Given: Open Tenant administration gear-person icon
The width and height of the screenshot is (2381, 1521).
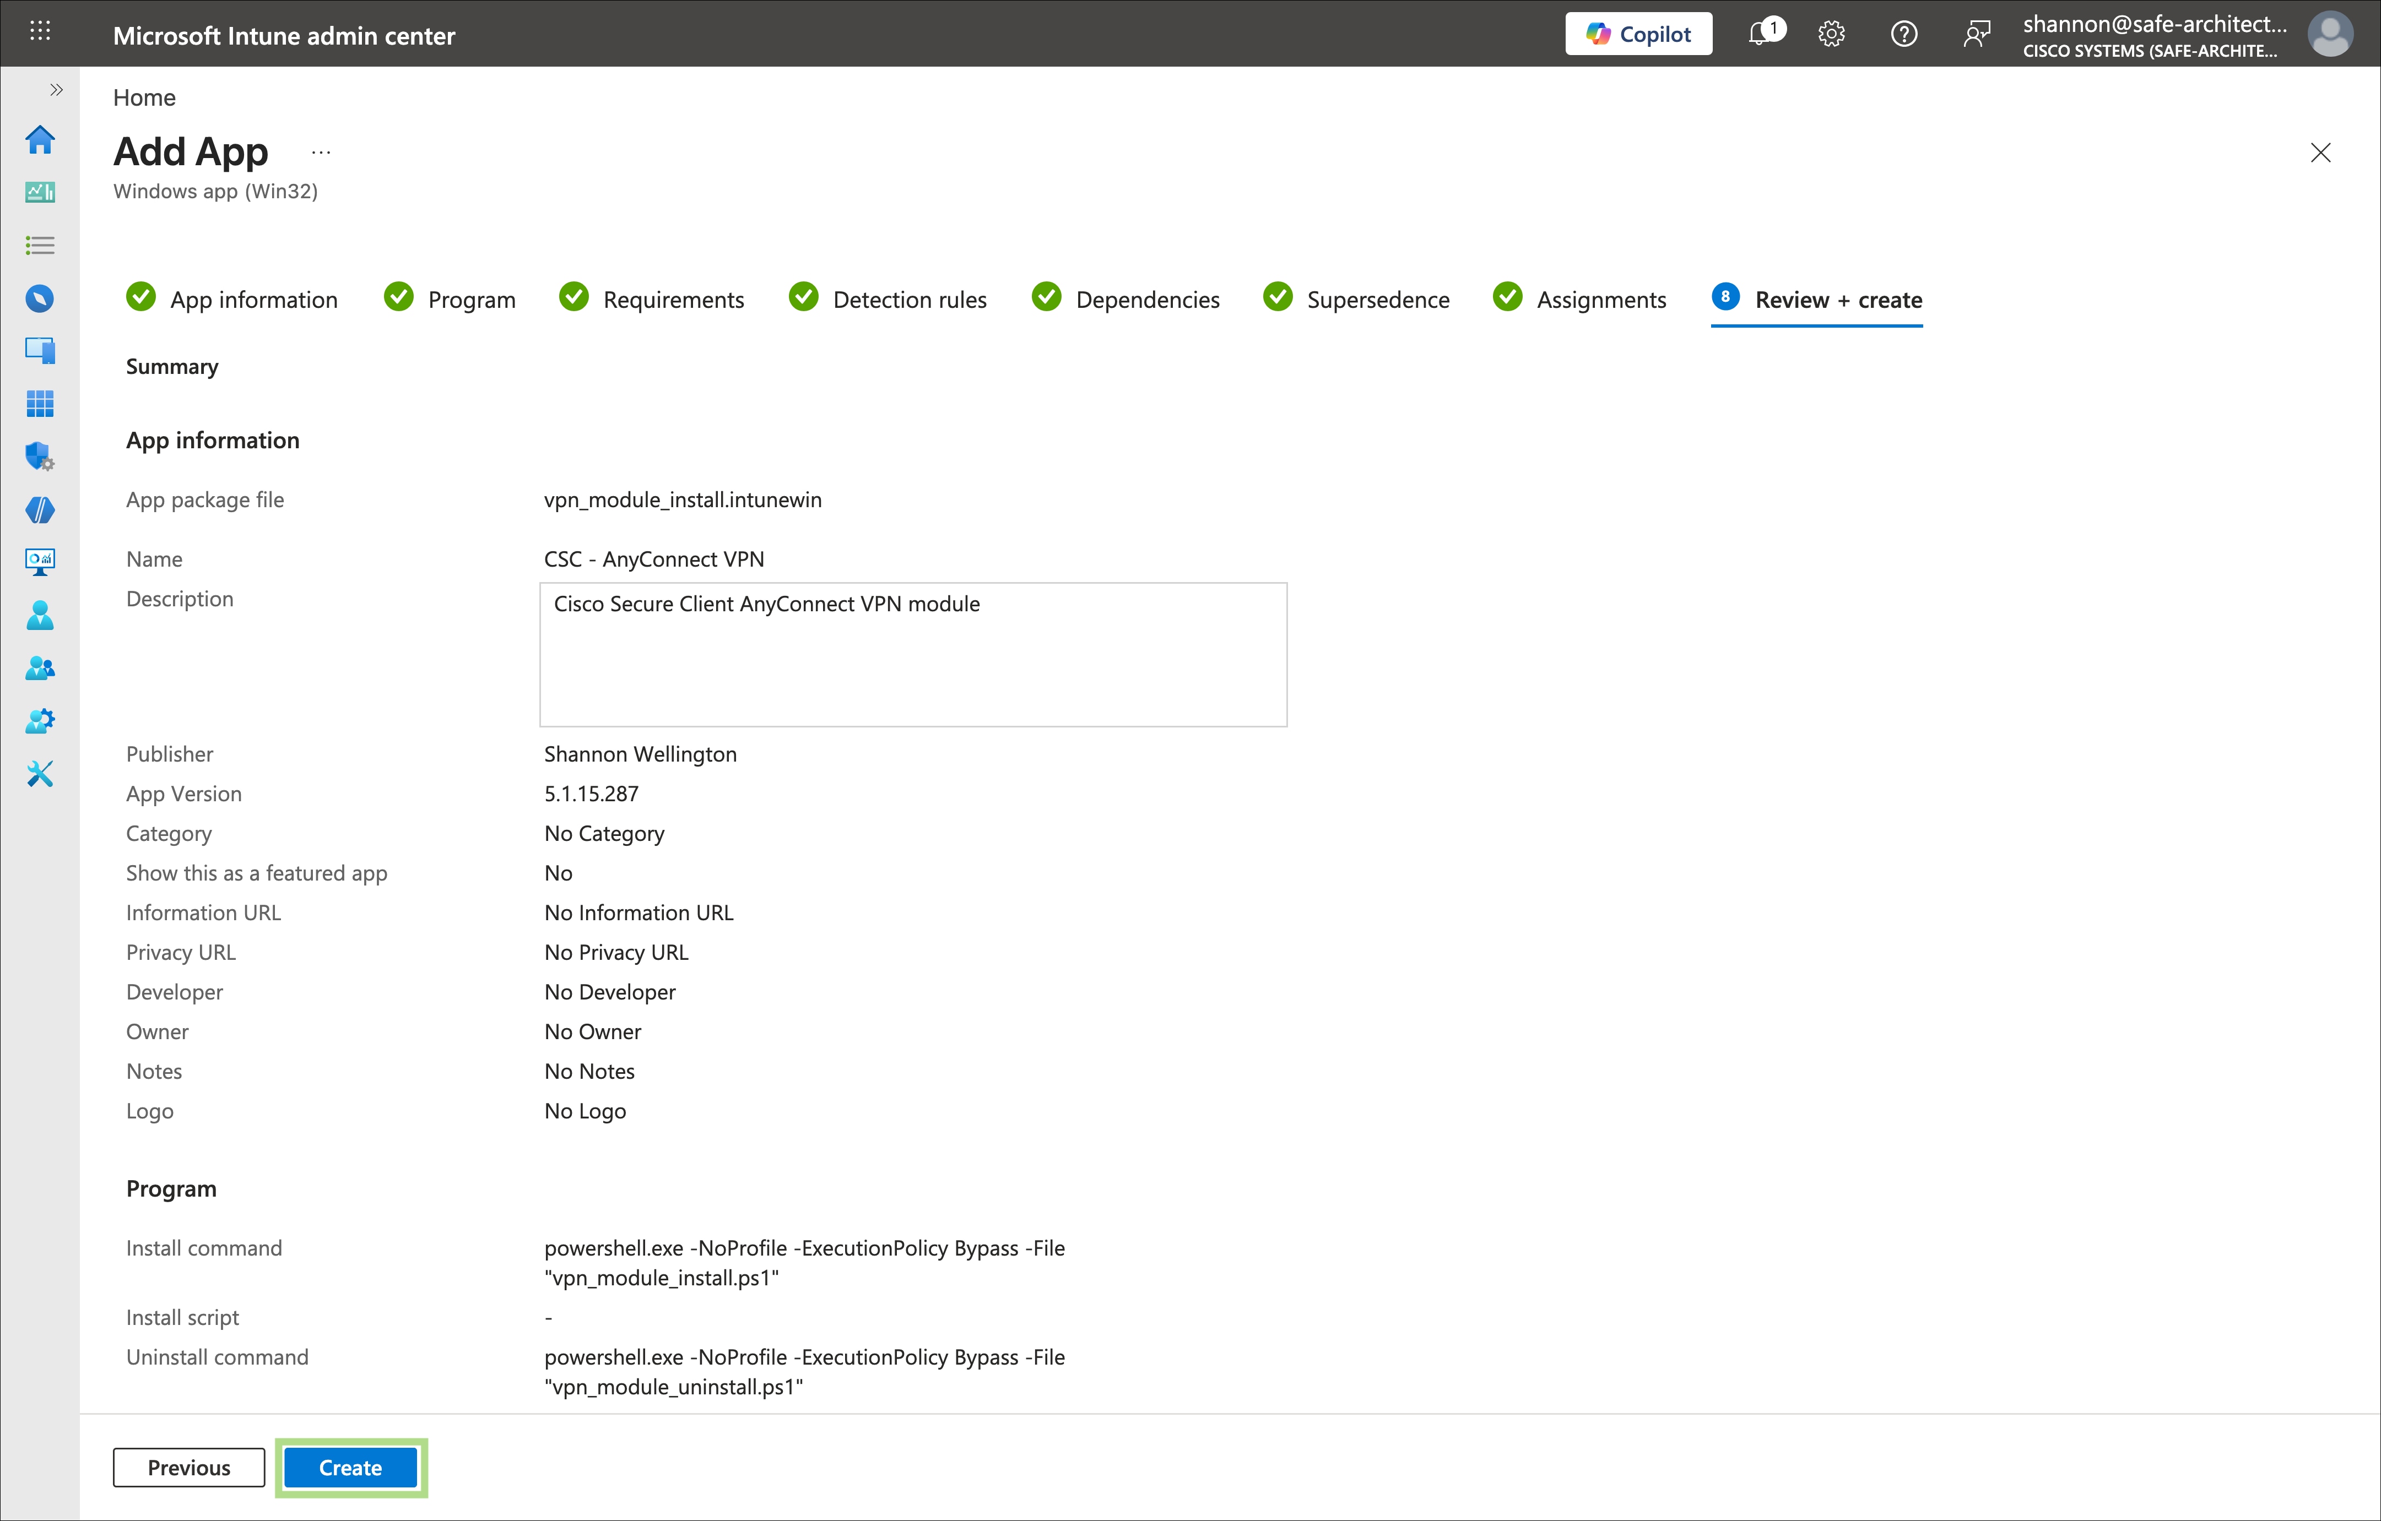Looking at the screenshot, I should click(x=40, y=721).
